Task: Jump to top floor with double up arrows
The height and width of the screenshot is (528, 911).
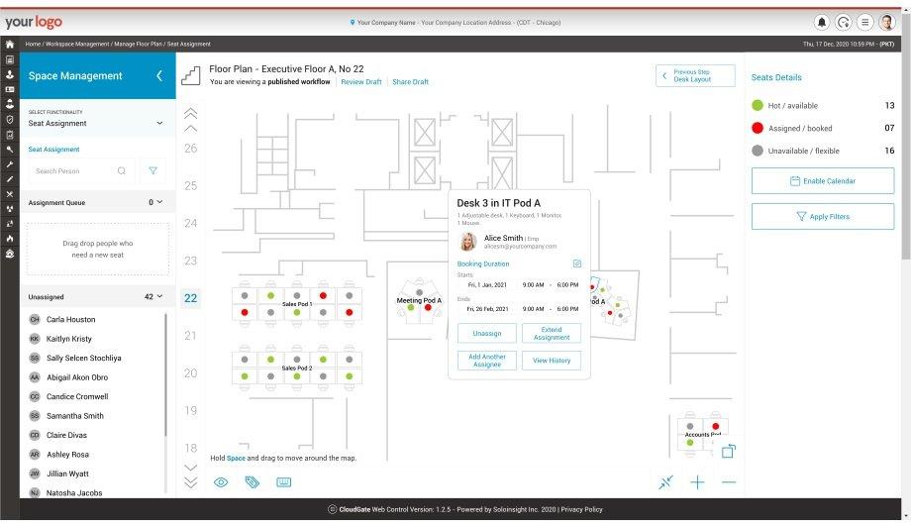Action: (x=190, y=112)
